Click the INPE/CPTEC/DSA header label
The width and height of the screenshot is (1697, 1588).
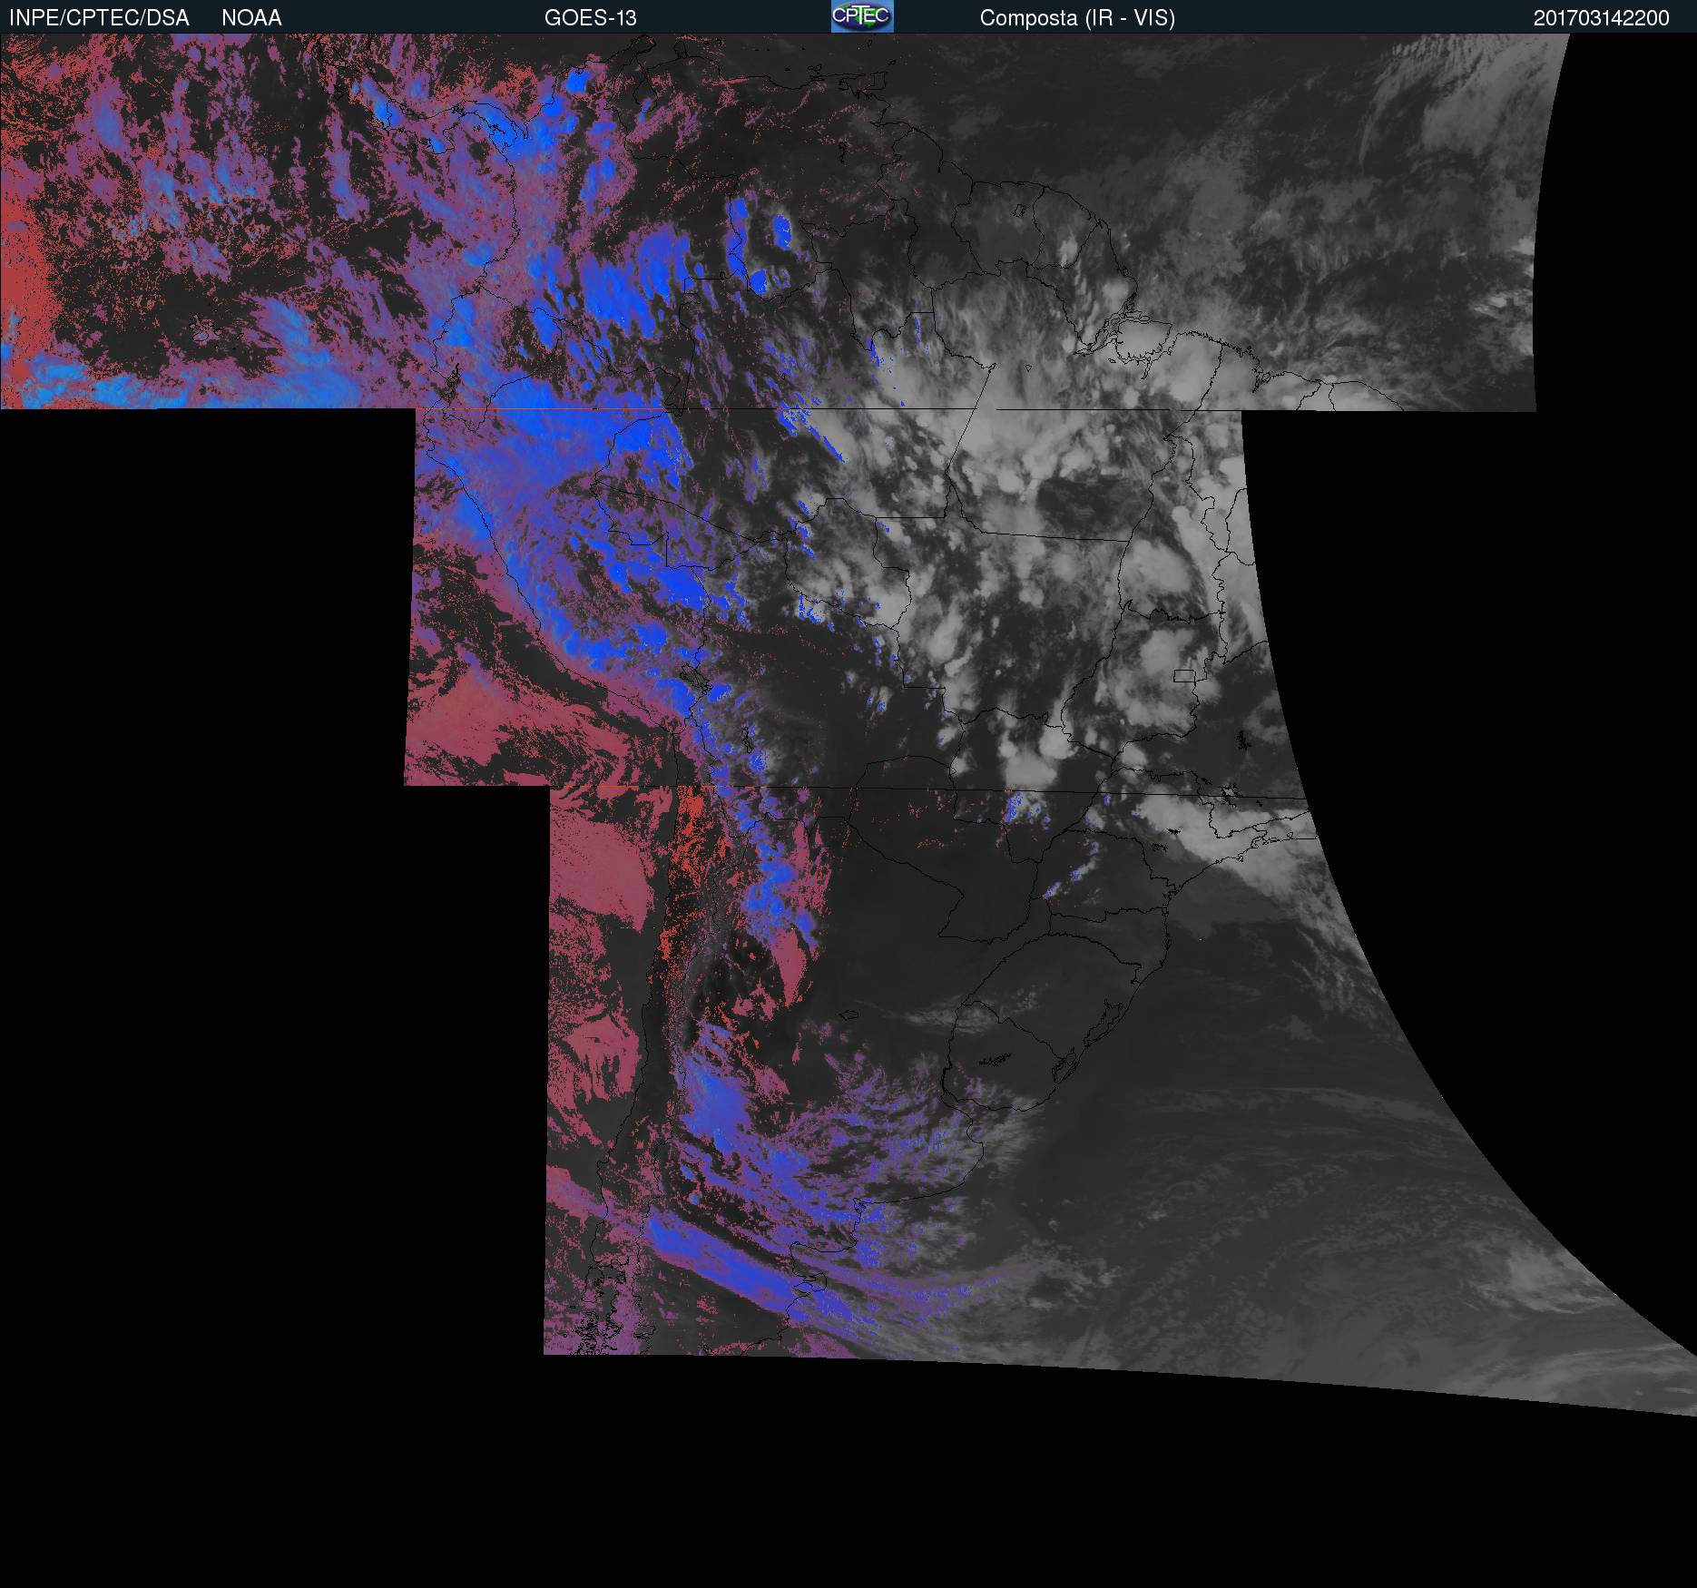point(99,18)
